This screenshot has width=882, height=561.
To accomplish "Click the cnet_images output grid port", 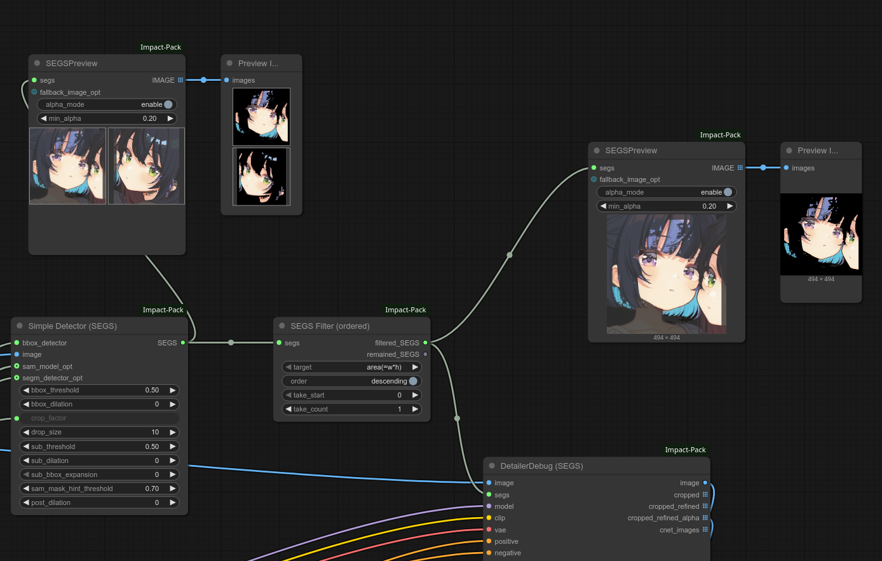I will point(705,530).
